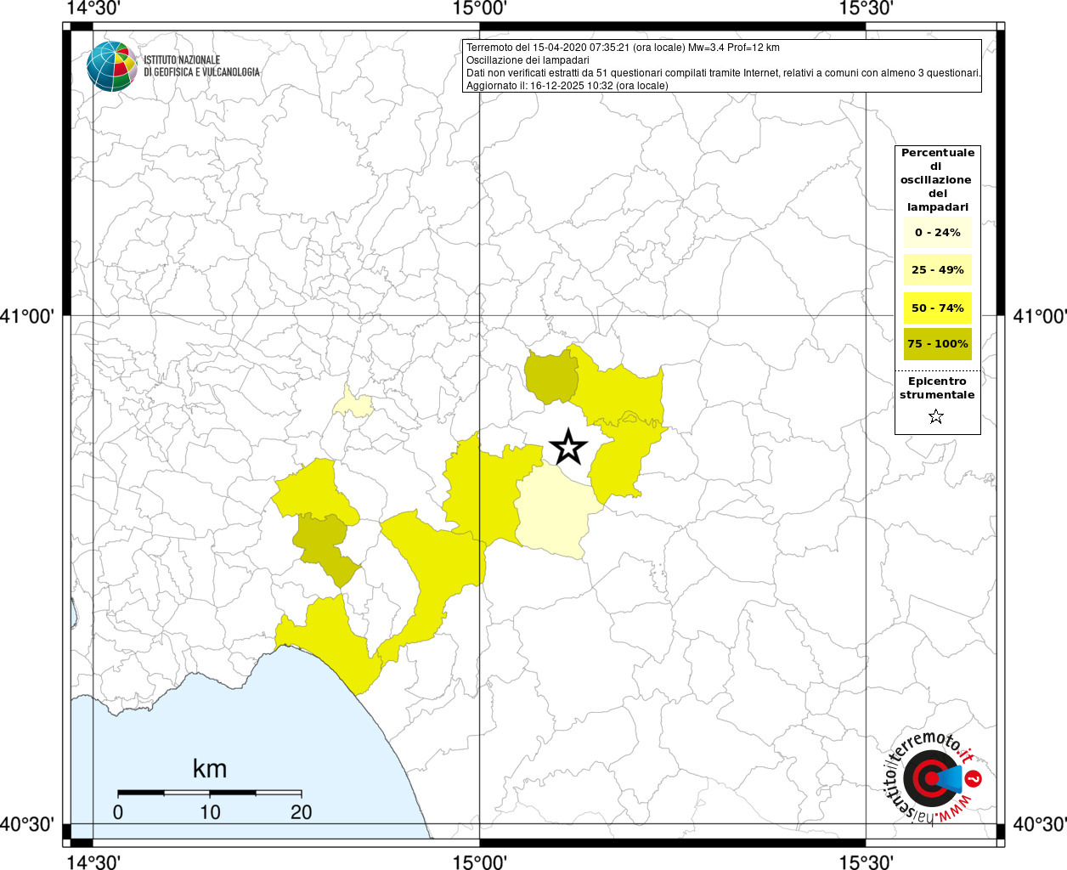Click the 'km' scale bar label

(210, 769)
